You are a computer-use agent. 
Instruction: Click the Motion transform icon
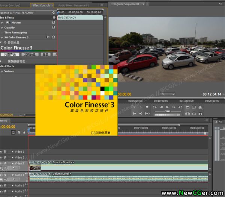click(x=8, y=23)
